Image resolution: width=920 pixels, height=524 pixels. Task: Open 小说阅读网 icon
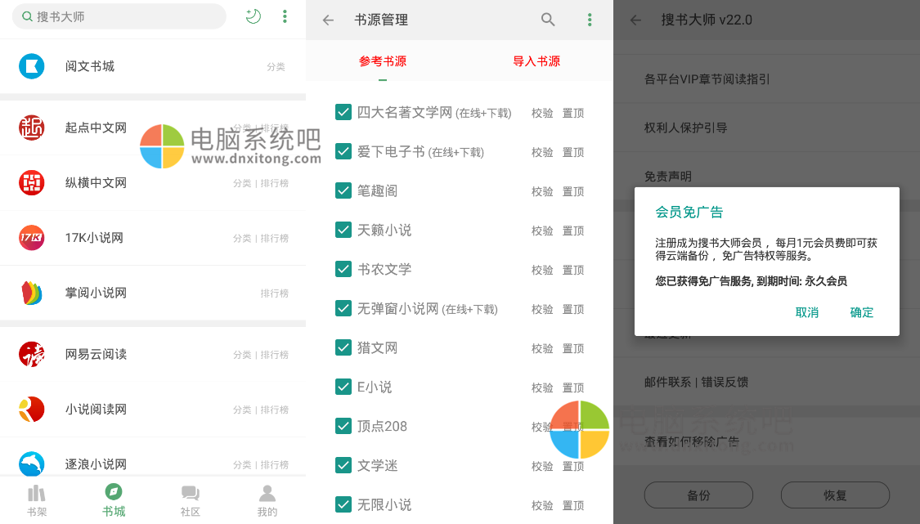click(32, 410)
